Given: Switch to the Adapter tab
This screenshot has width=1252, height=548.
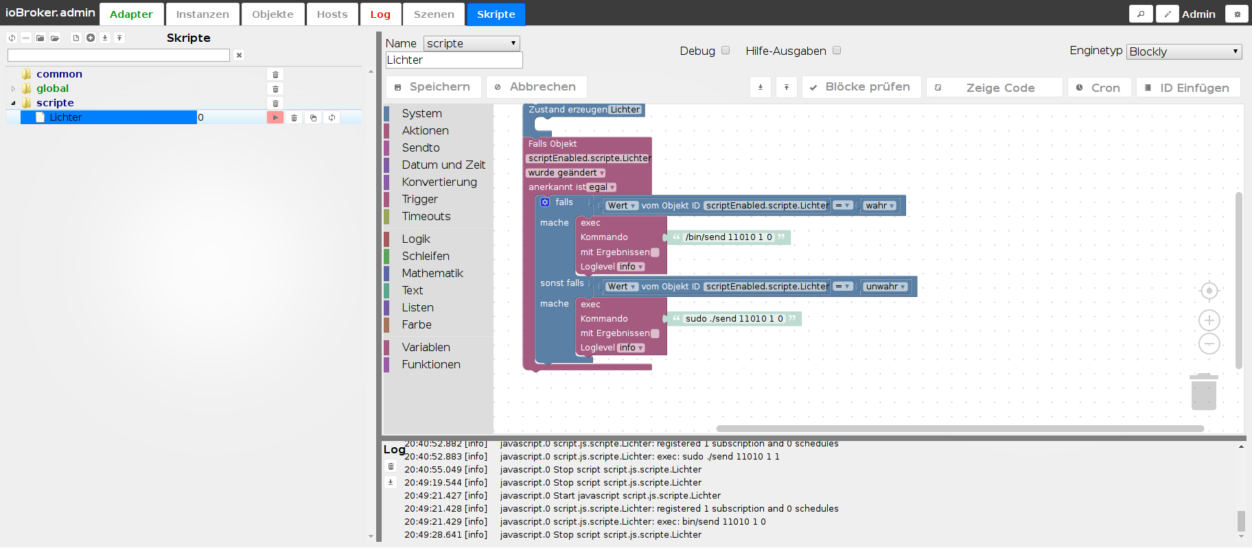Looking at the screenshot, I should pyautogui.click(x=131, y=14).
